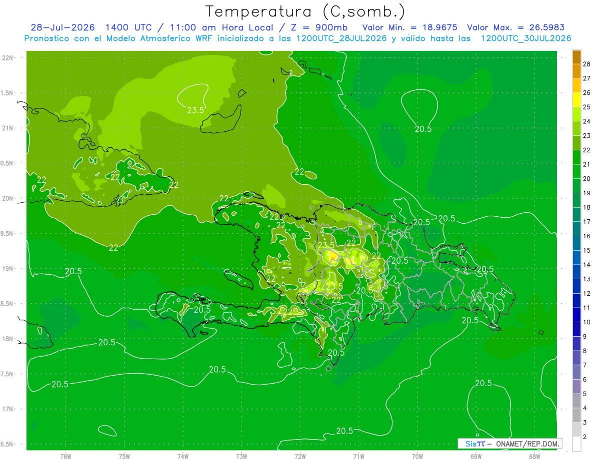Click the "Valor Min. = 18.9675" value
The width and height of the screenshot is (600, 463).
pyautogui.click(x=409, y=27)
